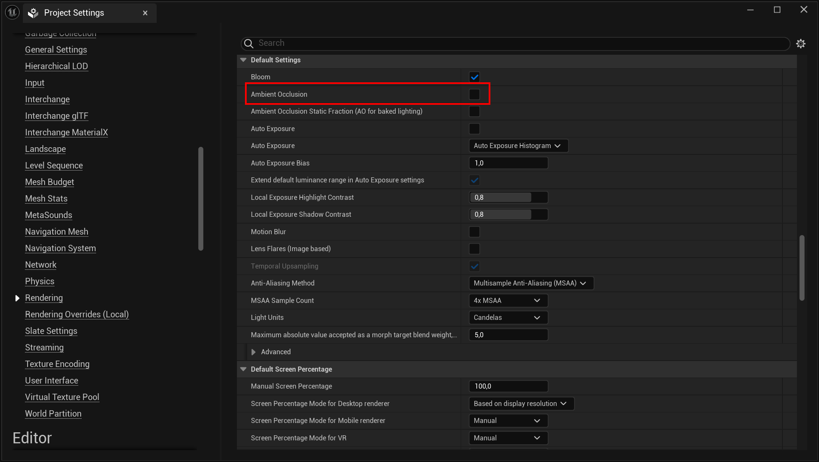Image resolution: width=819 pixels, height=462 pixels.
Task: Open the Light Units dropdown showing Candelas
Action: [508, 317]
